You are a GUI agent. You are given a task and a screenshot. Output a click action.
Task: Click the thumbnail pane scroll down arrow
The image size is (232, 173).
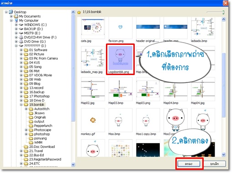223,155
